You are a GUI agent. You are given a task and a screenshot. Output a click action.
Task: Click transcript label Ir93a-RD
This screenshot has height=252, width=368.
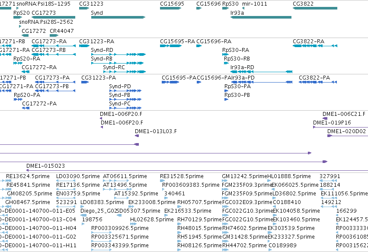click(242, 67)
